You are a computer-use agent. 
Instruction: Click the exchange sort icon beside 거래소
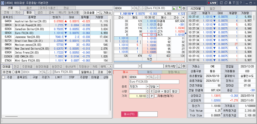click(101, 13)
